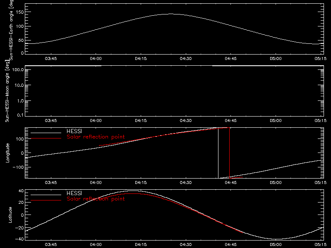Click red legend line in Latitude plot

46,200
